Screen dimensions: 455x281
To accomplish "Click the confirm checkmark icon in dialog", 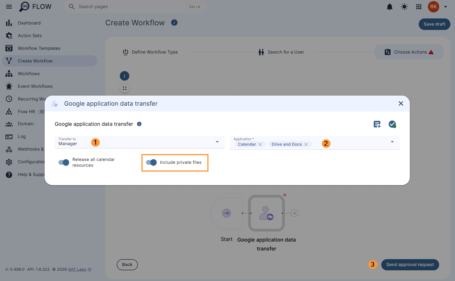I will pyautogui.click(x=392, y=124).
